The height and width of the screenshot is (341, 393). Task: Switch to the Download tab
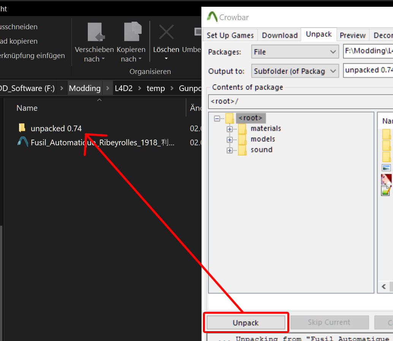[280, 35]
